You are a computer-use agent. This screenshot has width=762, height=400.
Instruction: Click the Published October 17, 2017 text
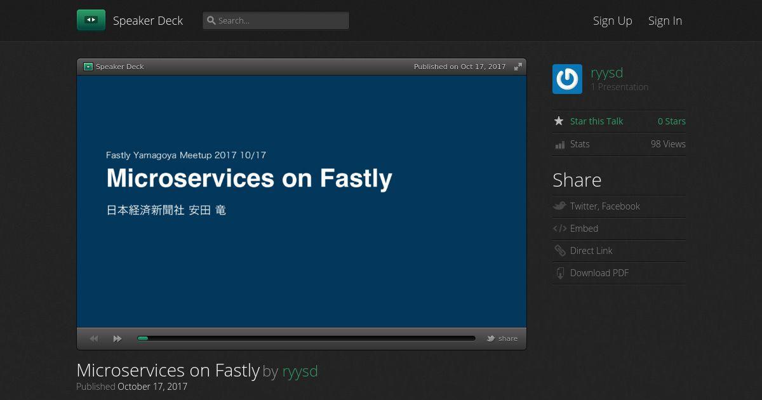(x=131, y=387)
